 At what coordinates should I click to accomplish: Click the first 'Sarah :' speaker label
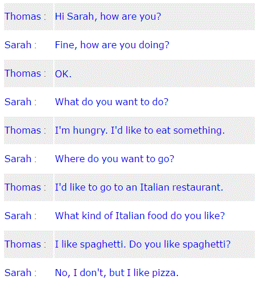pyautogui.click(x=20, y=45)
